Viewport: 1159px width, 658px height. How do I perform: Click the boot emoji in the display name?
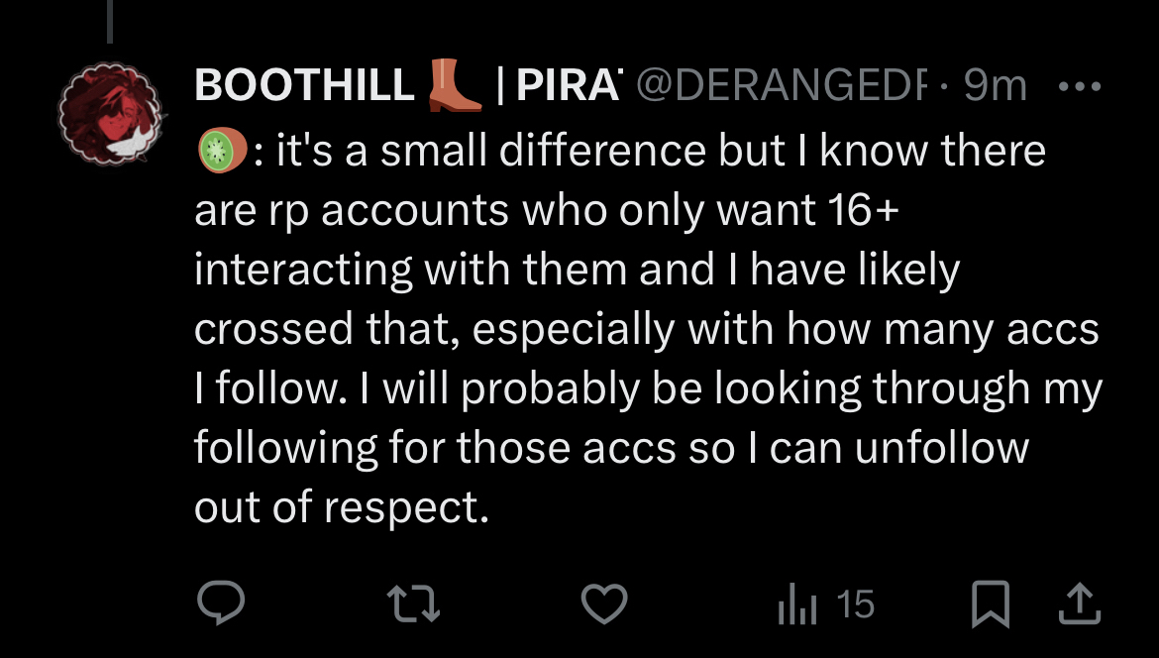tap(454, 85)
